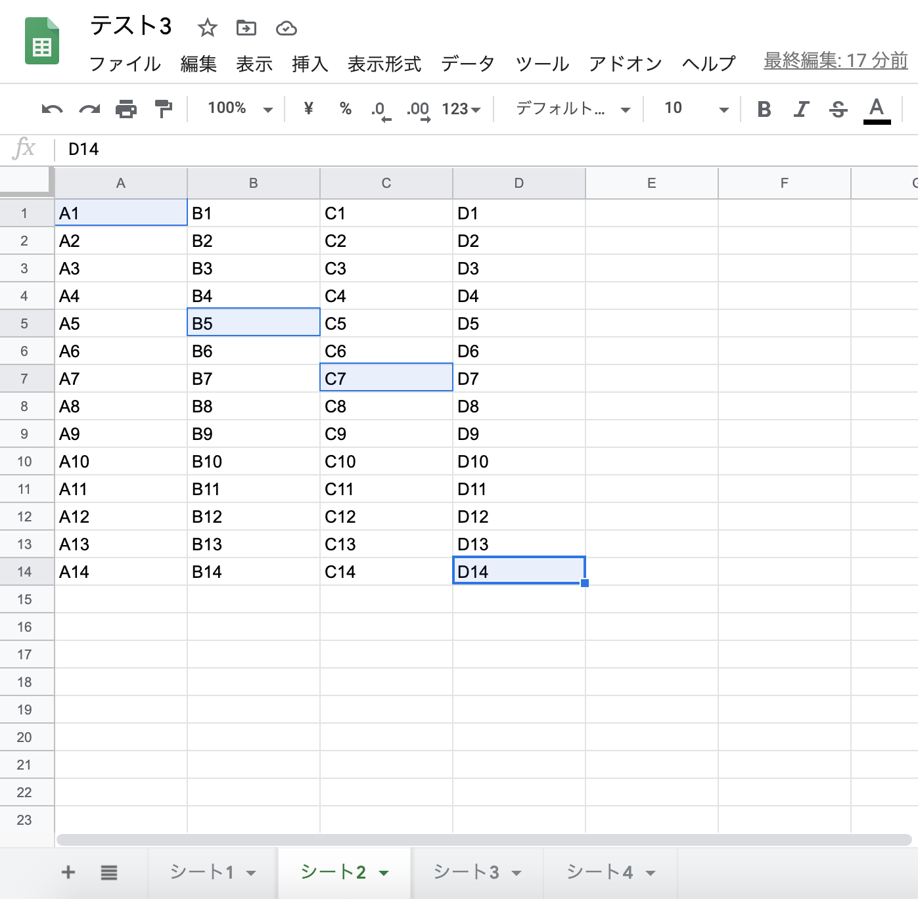The width and height of the screenshot is (918, 899).
Task: Expand the font size 10 dropdown
Action: (x=696, y=109)
